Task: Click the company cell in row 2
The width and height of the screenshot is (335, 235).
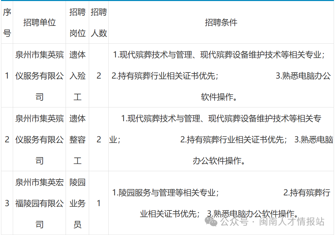Action: (x=39, y=139)
